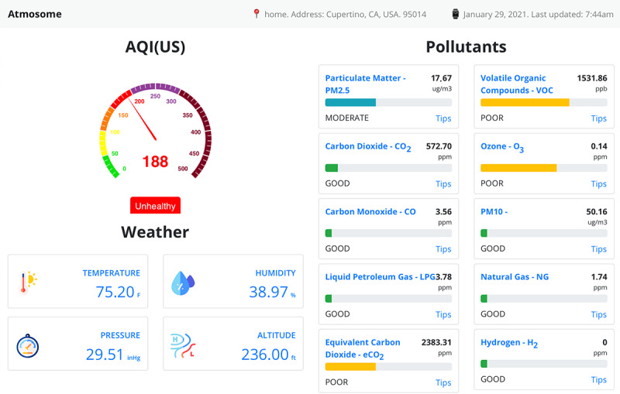620x394 pixels.
Task: Click the Volatile Organic Compounds - VOC title
Action: click(517, 84)
